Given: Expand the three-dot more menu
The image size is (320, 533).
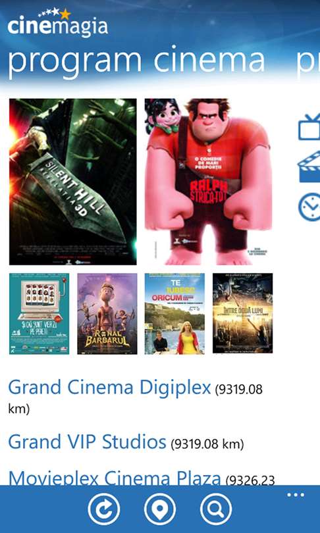Looking at the screenshot, I should tap(296, 495).
